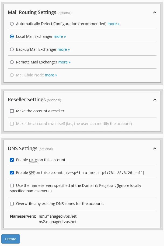Choose the Backup Mail Exchanger option
Image resolution: width=164 pixels, height=246 pixels.
[12, 49]
